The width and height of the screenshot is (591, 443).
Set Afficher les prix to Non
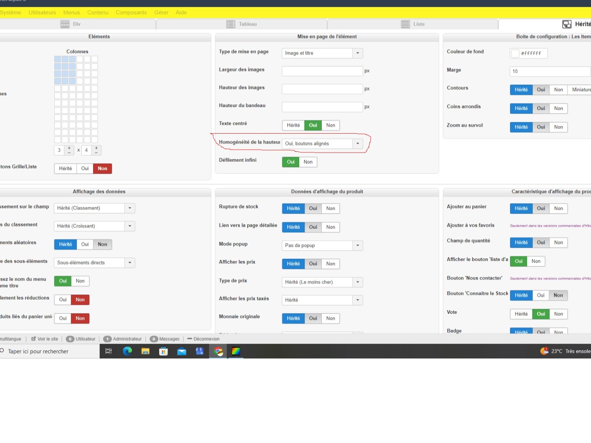(x=330, y=264)
